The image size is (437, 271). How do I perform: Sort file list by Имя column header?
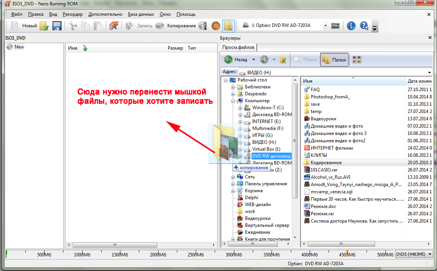(353, 81)
